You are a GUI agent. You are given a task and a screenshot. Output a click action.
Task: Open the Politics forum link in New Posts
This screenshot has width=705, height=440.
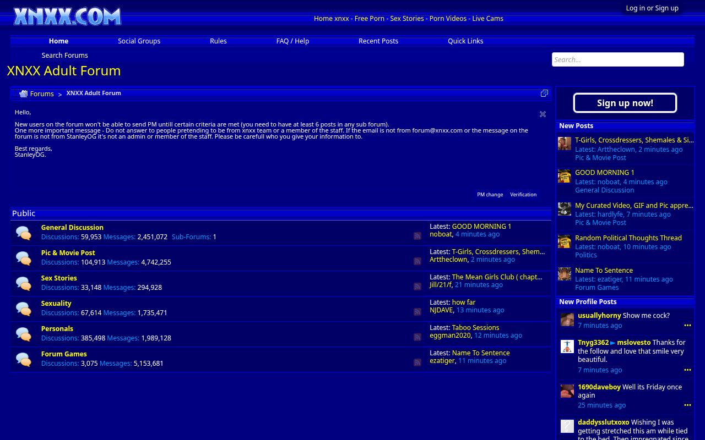[x=586, y=255]
